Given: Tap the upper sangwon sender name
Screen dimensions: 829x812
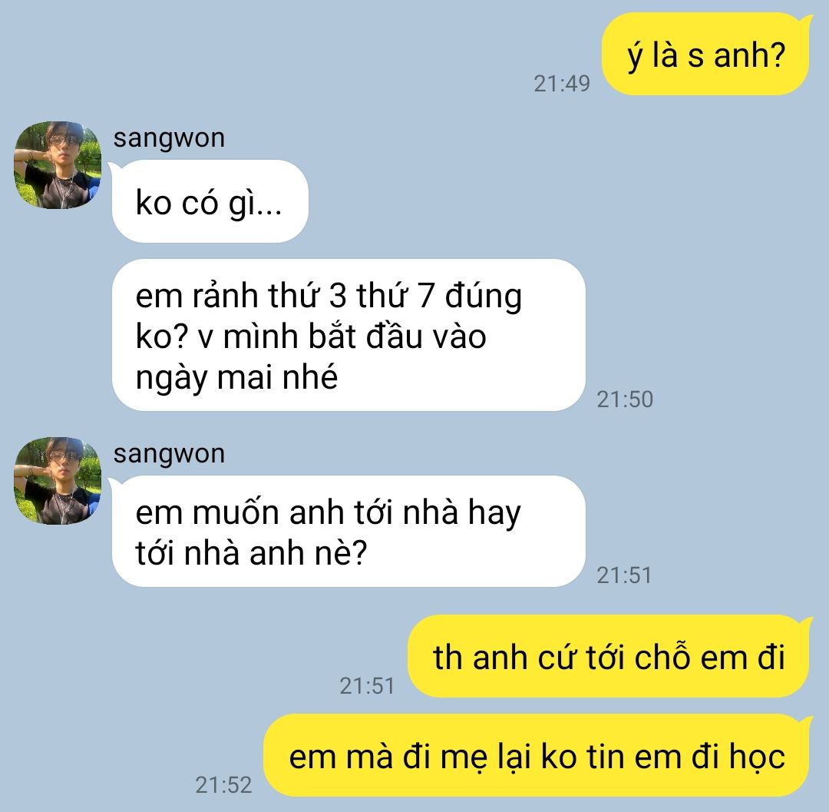Looking at the screenshot, I should [x=169, y=138].
